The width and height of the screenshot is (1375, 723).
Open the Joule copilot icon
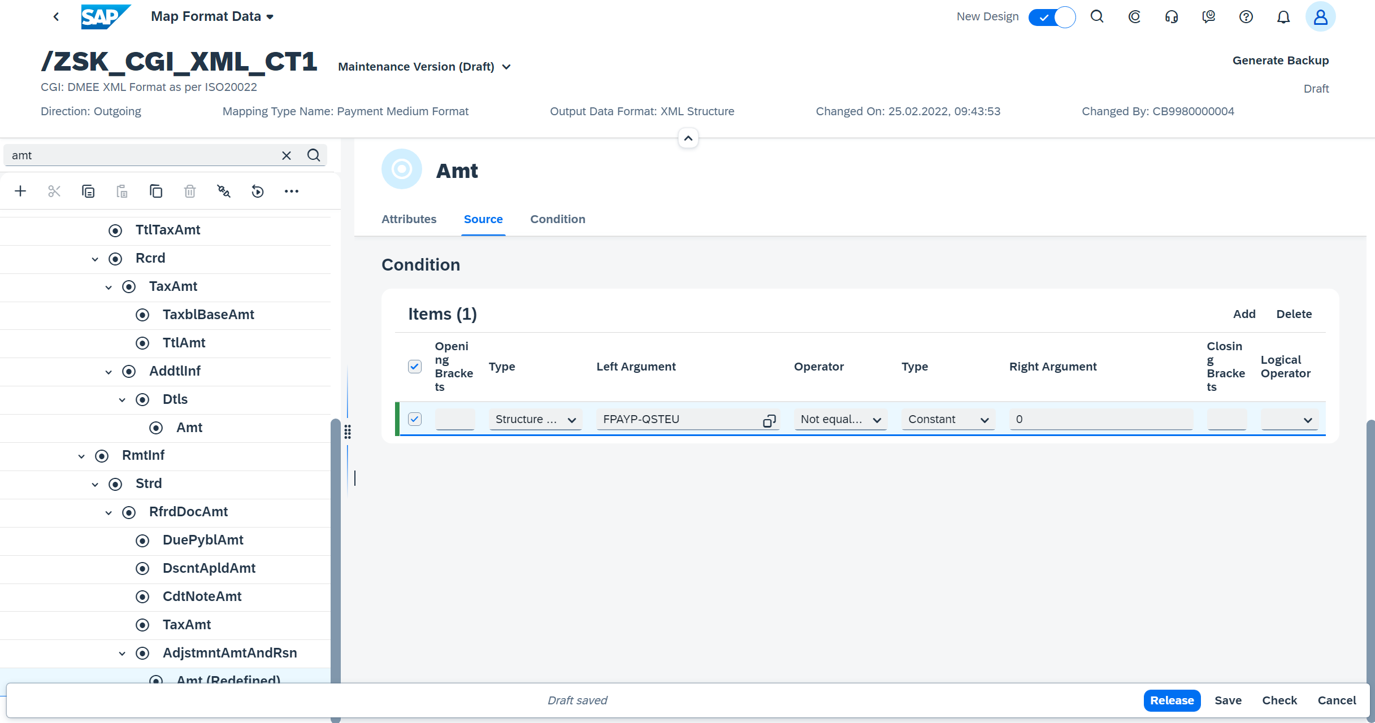pyautogui.click(x=1134, y=16)
